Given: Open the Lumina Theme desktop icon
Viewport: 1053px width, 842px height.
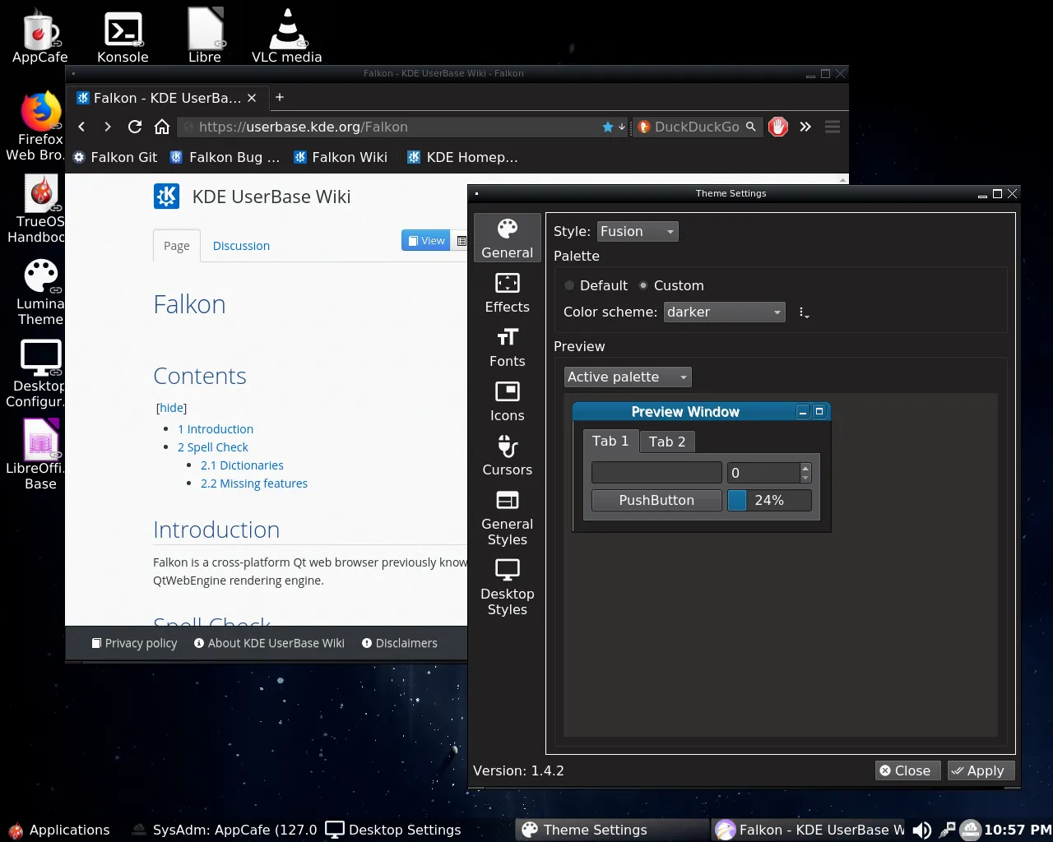Looking at the screenshot, I should pos(39,292).
